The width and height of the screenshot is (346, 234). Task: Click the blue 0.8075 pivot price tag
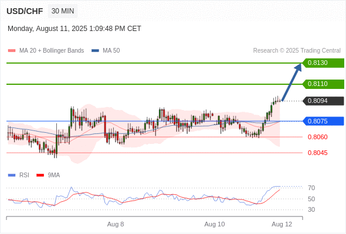[x=323, y=121]
